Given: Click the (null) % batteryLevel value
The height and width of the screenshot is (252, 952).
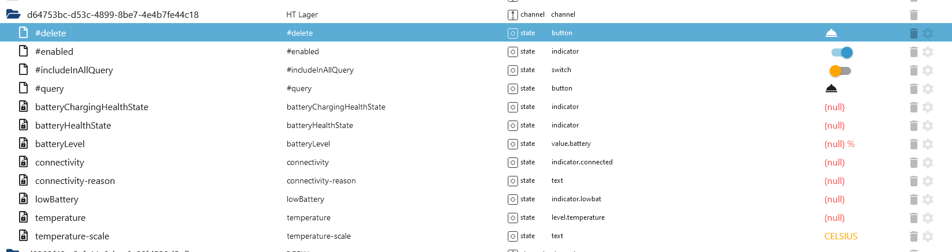Looking at the screenshot, I should pyautogui.click(x=839, y=144).
